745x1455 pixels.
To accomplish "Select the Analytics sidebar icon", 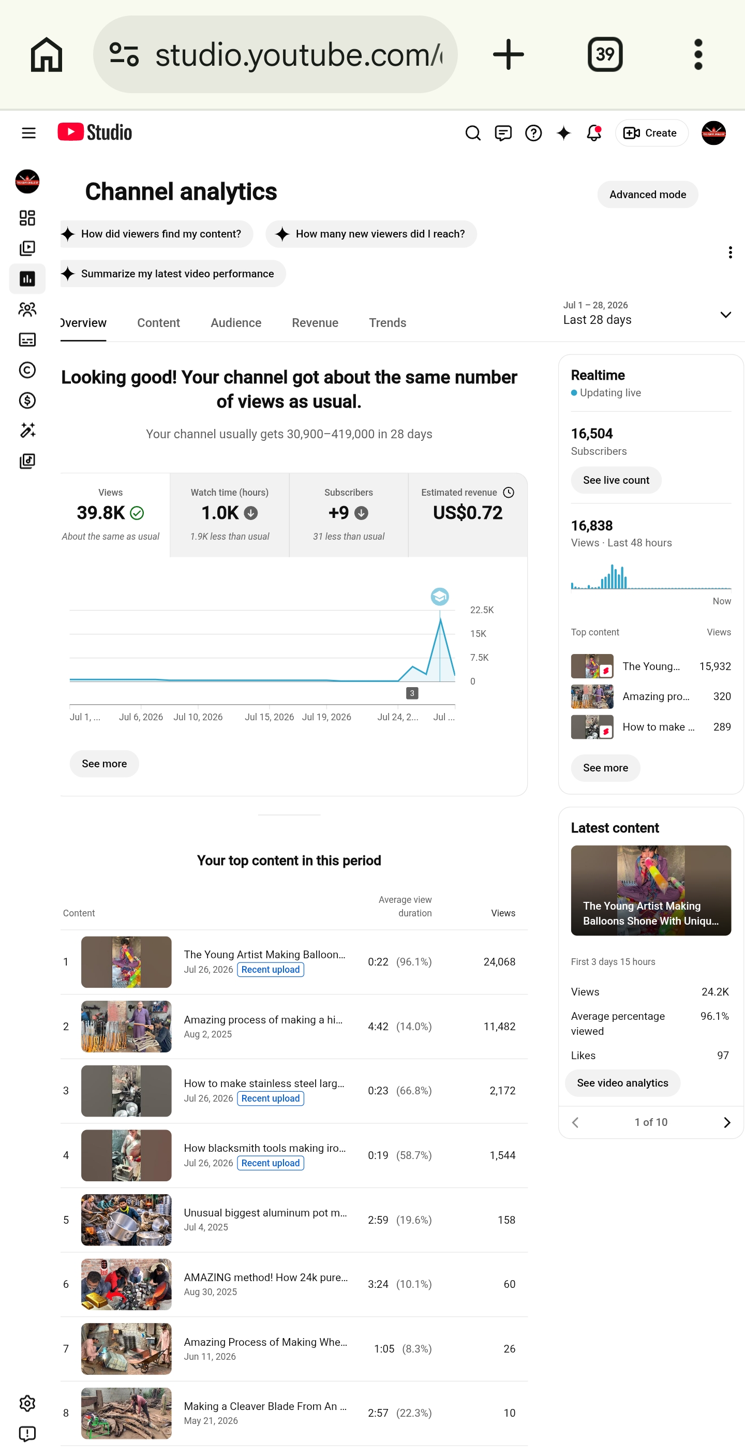I will click(27, 279).
